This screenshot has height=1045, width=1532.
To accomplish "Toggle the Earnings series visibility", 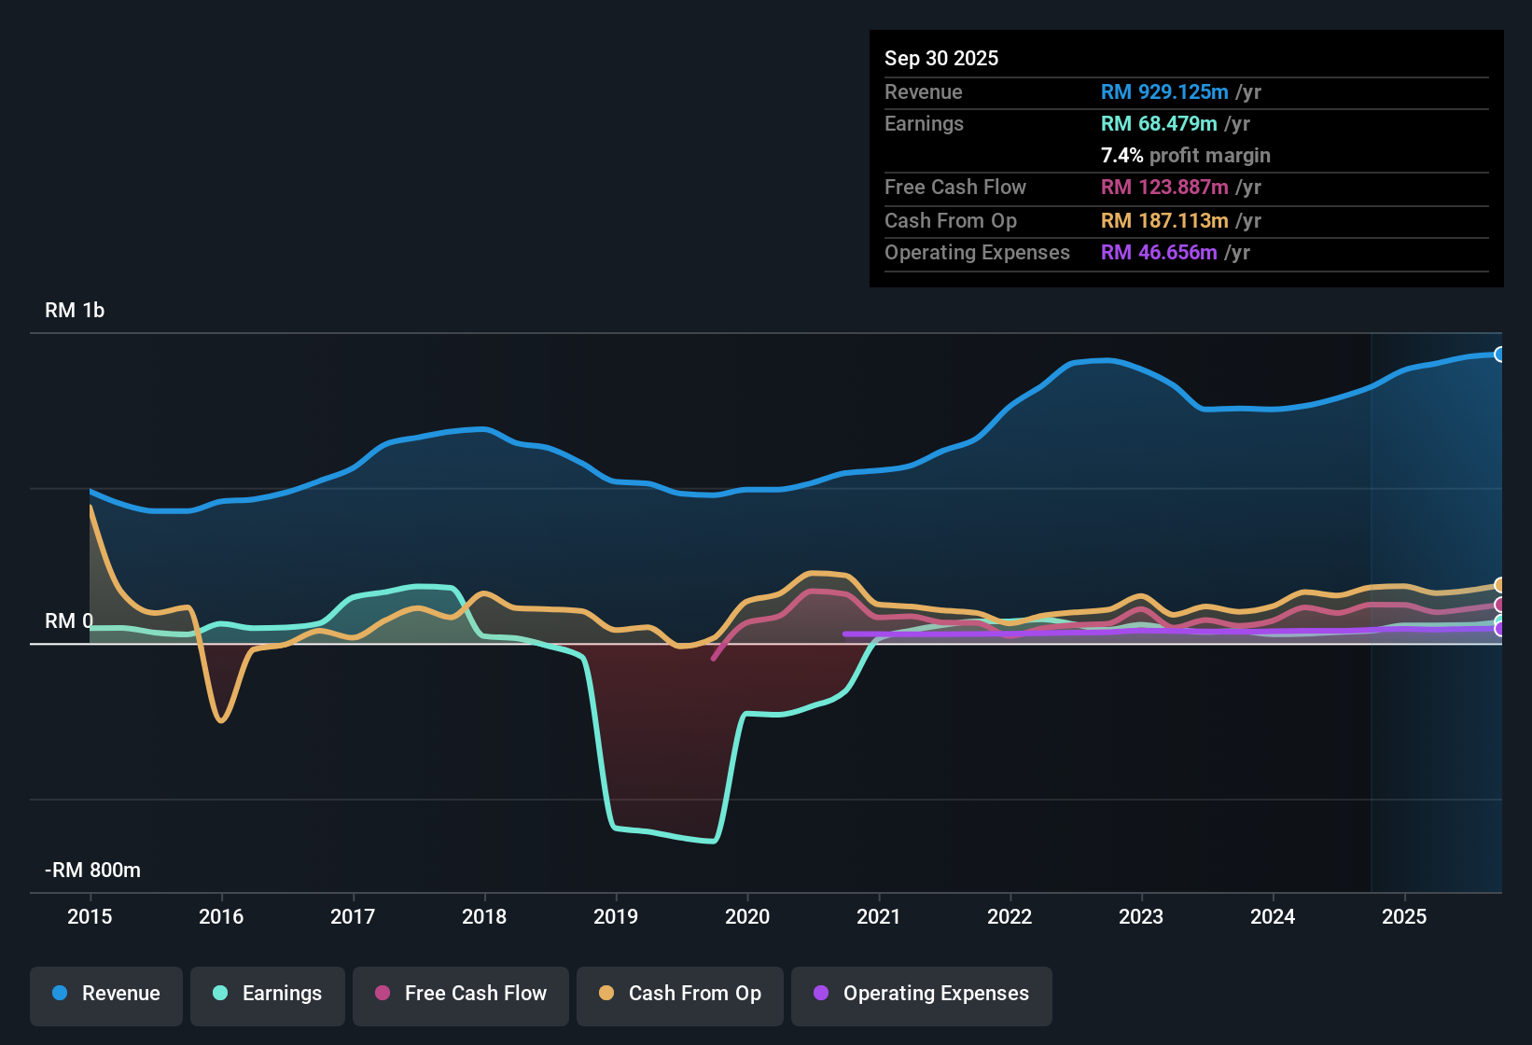I will click(x=267, y=994).
